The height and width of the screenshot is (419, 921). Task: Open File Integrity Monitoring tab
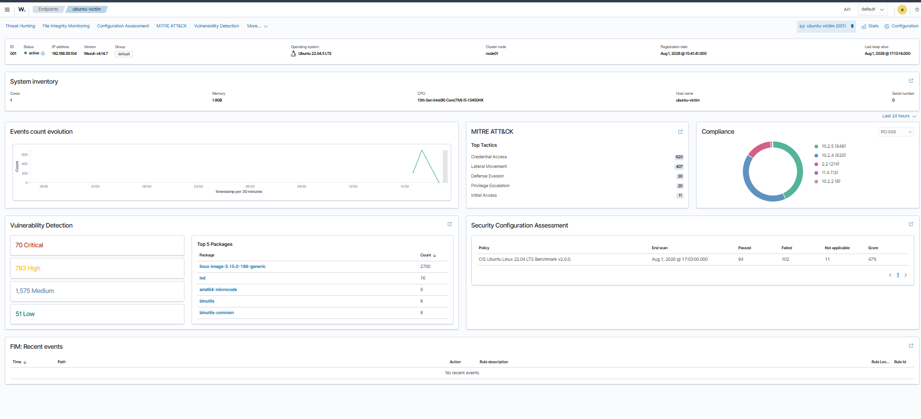[x=66, y=26]
